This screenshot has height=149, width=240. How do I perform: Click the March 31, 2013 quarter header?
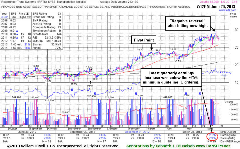pos(192,132)
